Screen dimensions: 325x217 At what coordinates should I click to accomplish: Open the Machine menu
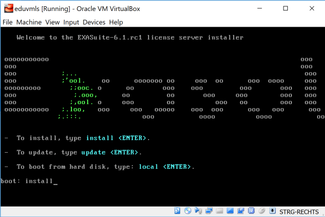[29, 22]
